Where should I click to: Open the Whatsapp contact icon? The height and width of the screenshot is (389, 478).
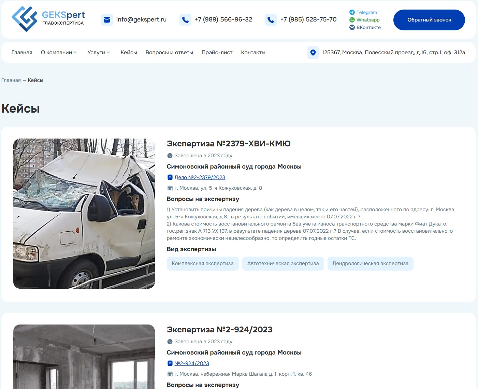coord(352,20)
